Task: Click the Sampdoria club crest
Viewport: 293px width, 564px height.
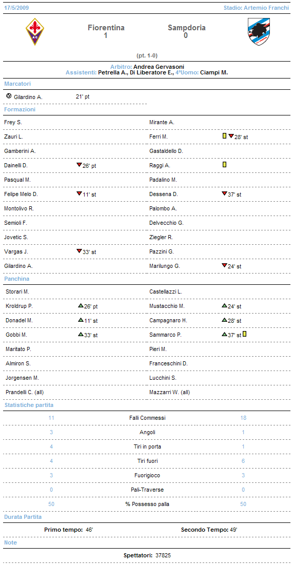Action: click(259, 32)
